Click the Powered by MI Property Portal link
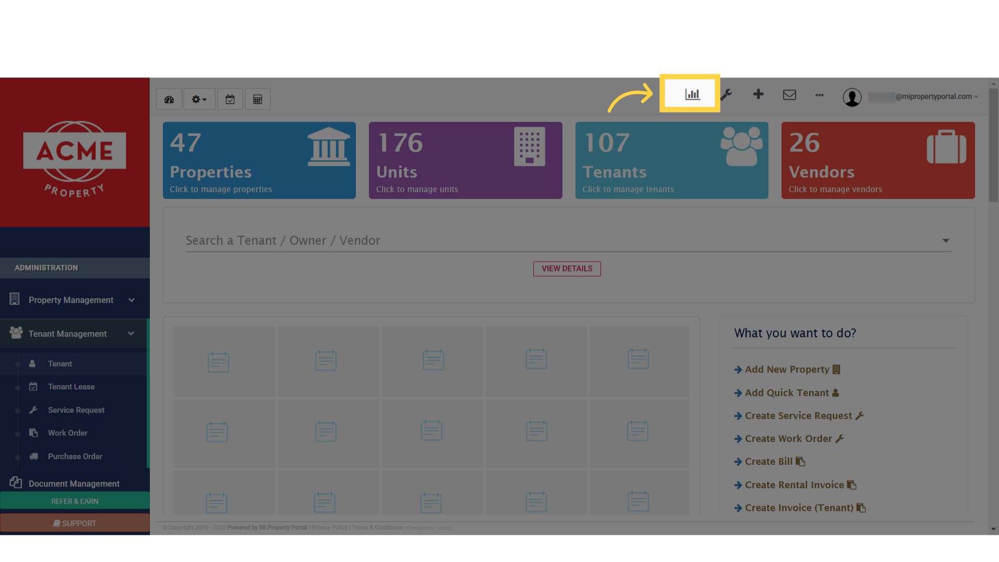This screenshot has width=999, height=562. pos(267,528)
